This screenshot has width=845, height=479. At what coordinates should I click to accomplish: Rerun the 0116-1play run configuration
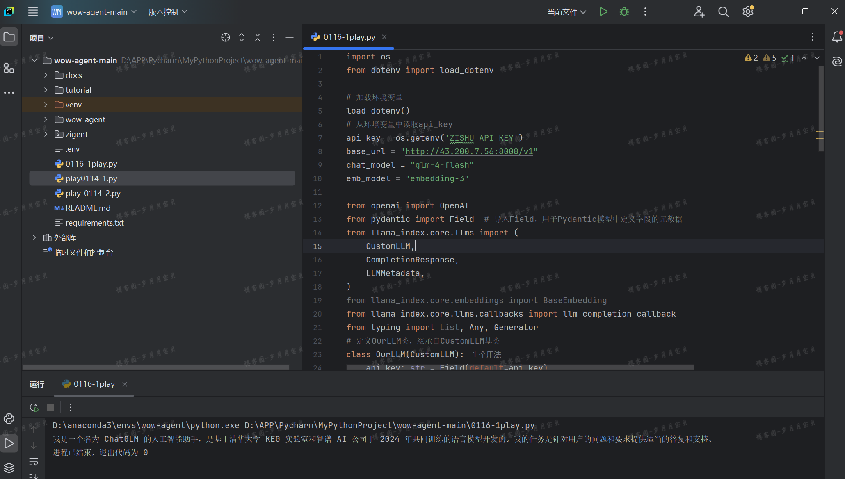point(34,407)
